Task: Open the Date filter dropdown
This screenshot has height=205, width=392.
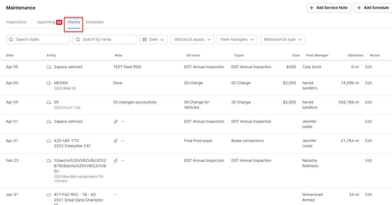Action: 153,39
